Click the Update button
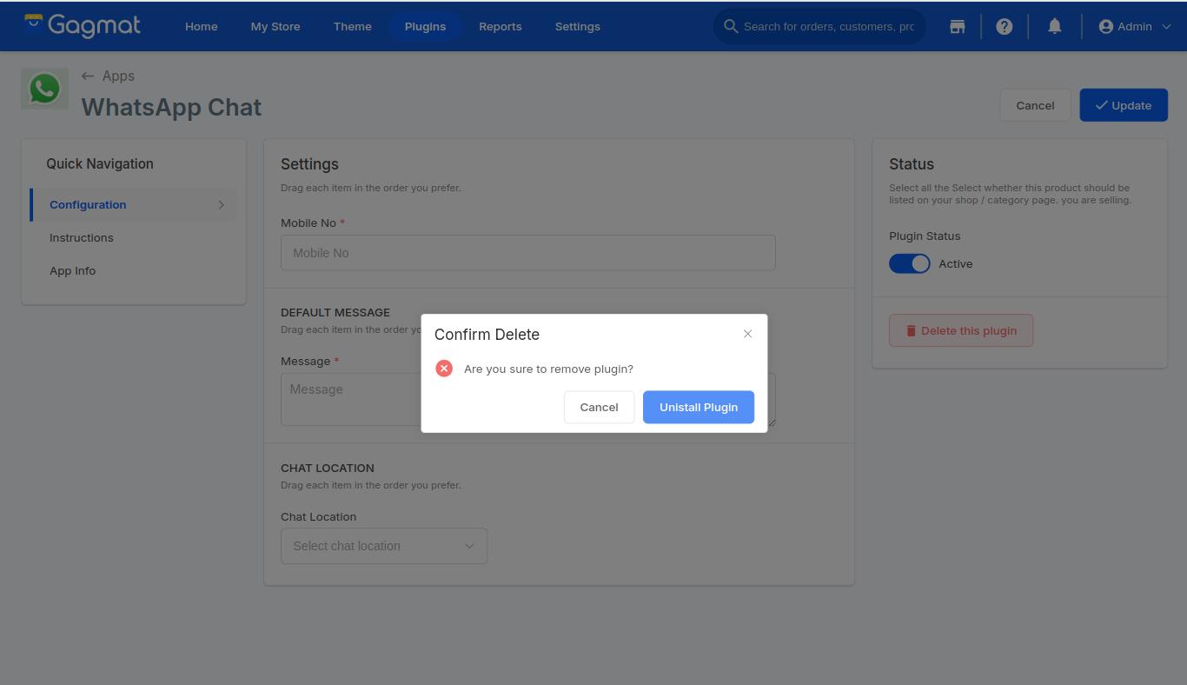 coord(1124,105)
